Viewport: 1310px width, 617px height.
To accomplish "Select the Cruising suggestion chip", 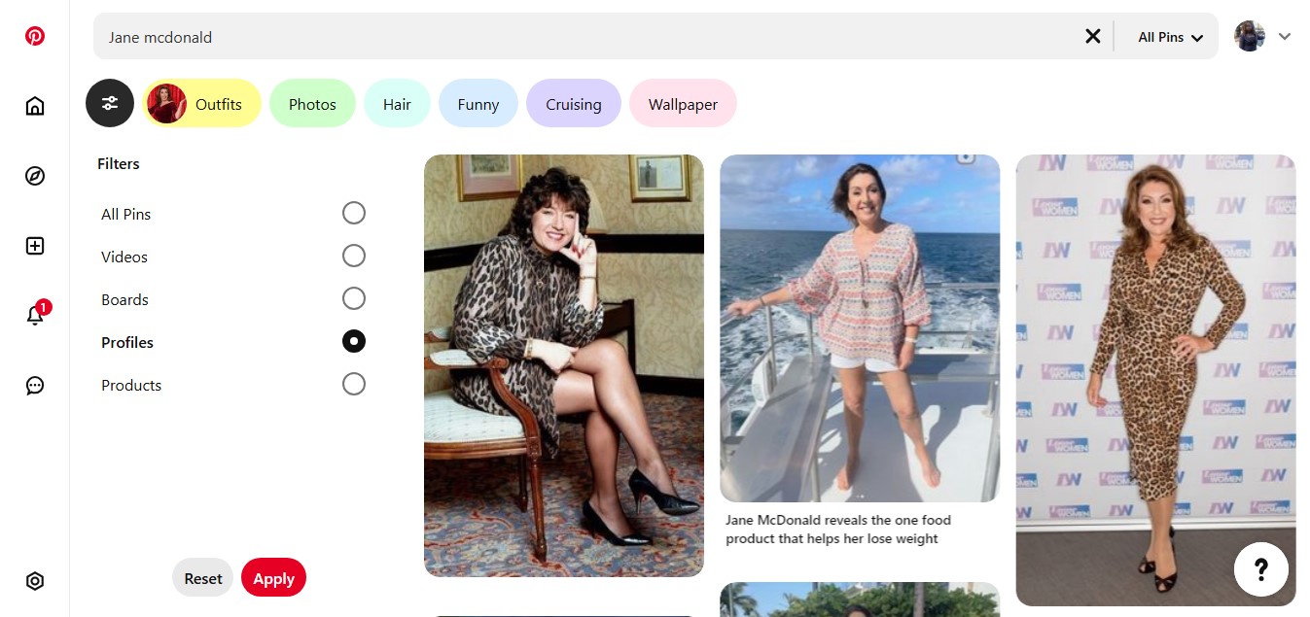I will pos(573,102).
